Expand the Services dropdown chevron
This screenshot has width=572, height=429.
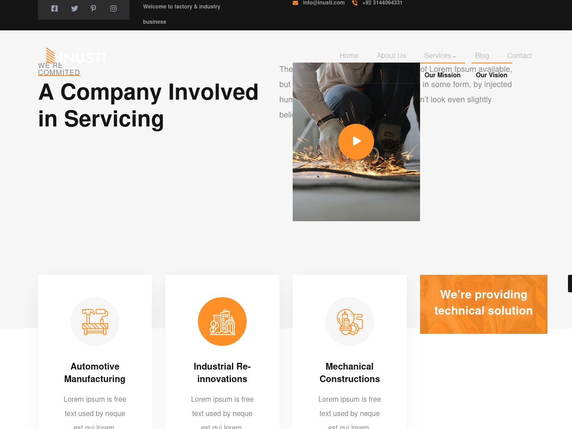point(454,56)
